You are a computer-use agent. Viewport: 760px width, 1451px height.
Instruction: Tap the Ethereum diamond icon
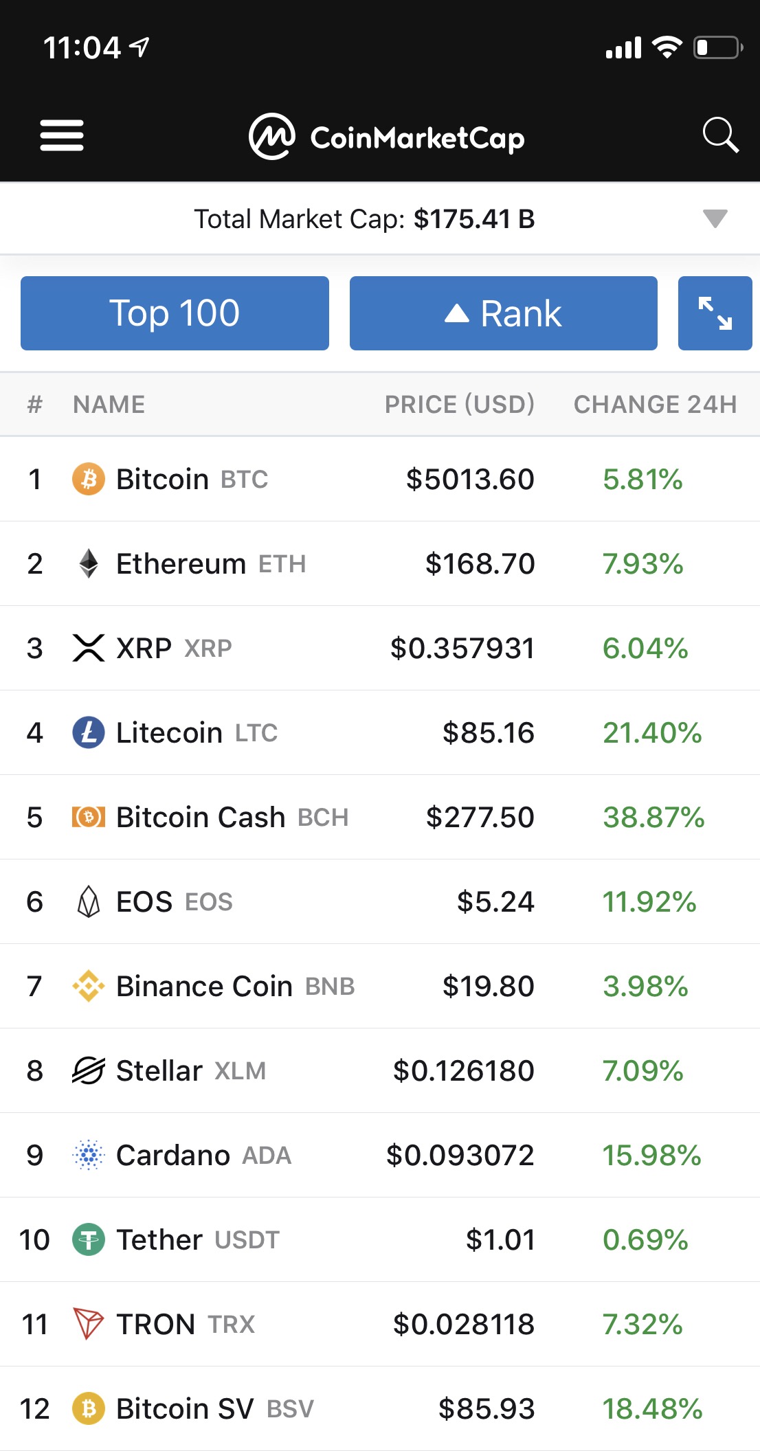tap(89, 563)
